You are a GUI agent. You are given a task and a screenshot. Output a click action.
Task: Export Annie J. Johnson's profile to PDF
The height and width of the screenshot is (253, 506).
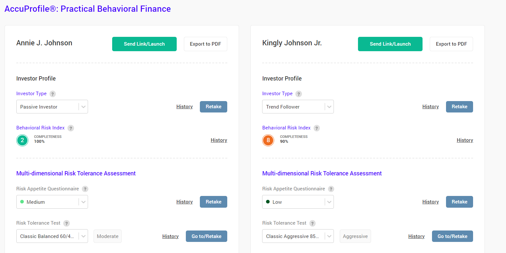[x=205, y=44]
